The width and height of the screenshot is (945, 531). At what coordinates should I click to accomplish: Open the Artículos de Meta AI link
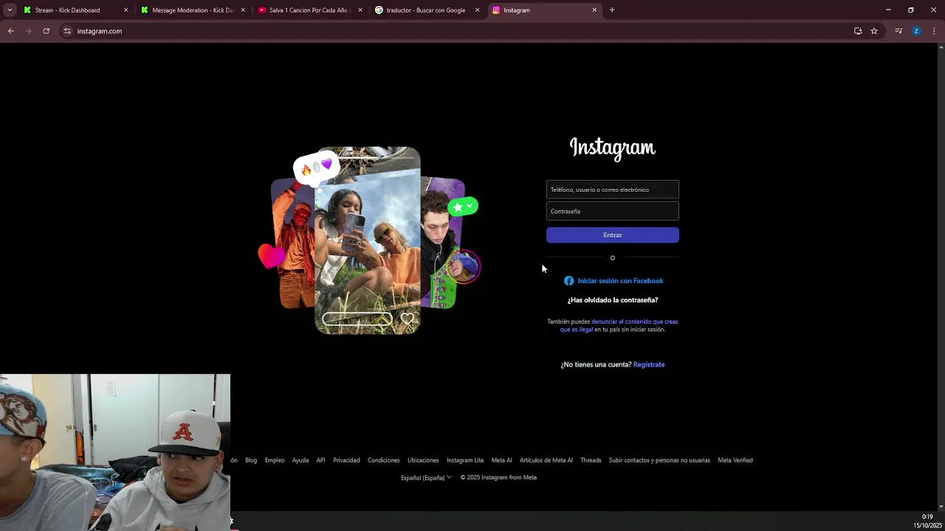point(546,460)
